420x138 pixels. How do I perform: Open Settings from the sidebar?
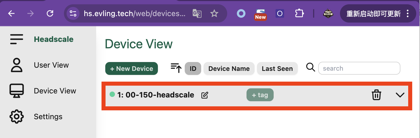pos(48,117)
